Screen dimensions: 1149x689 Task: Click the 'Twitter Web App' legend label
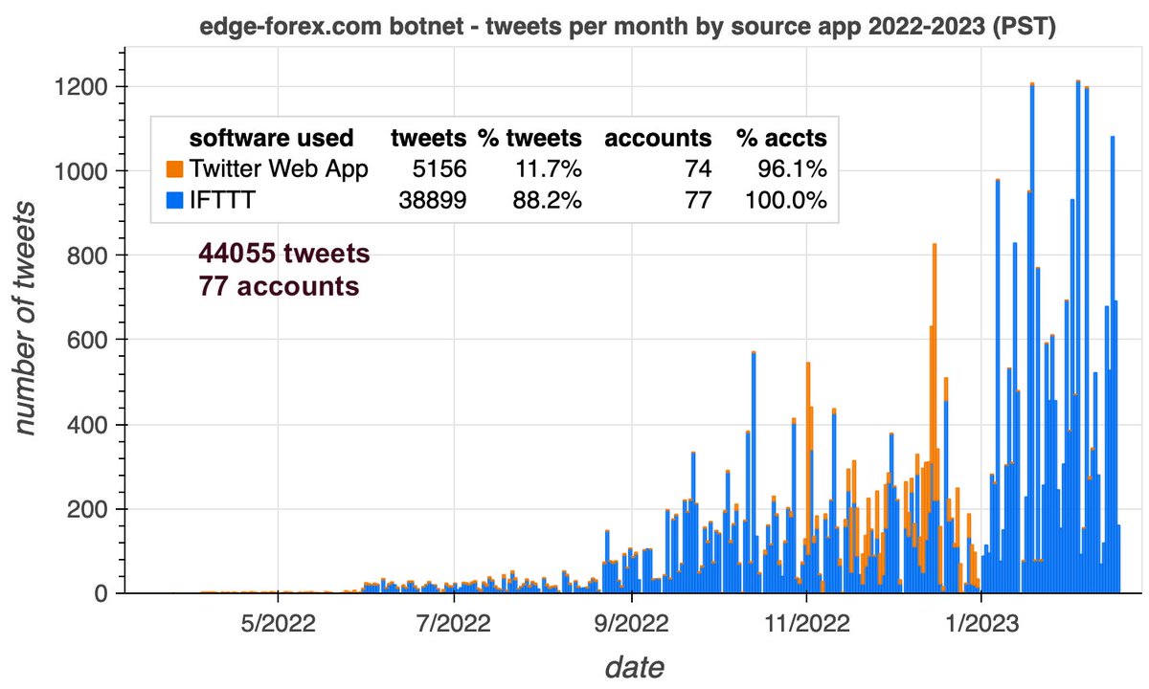[x=280, y=169]
